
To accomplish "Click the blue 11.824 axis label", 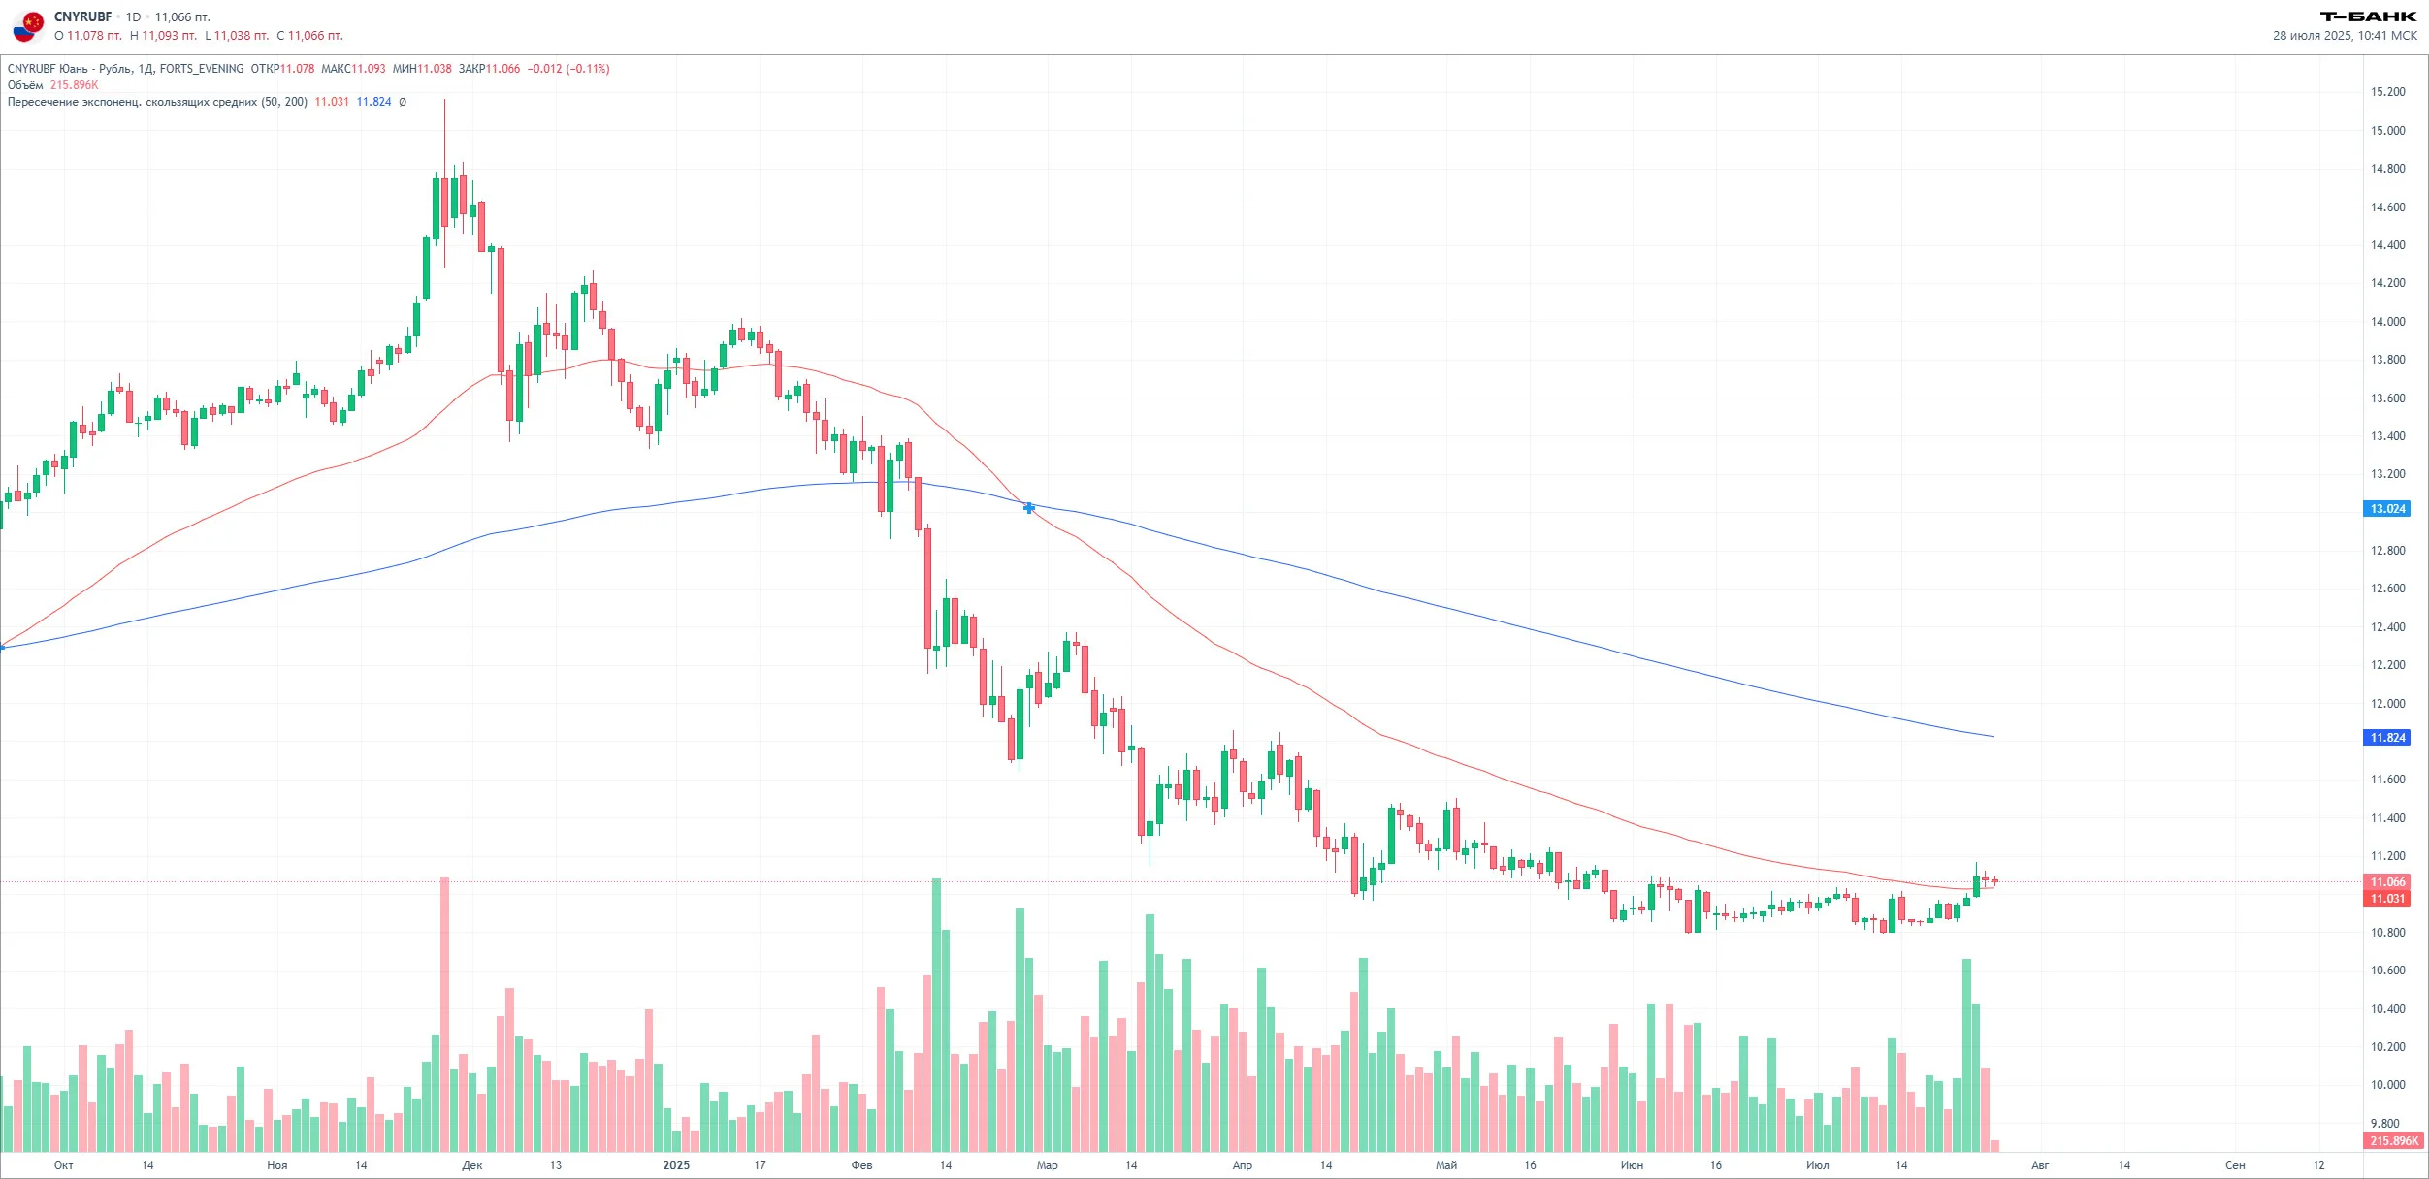I will point(2386,738).
